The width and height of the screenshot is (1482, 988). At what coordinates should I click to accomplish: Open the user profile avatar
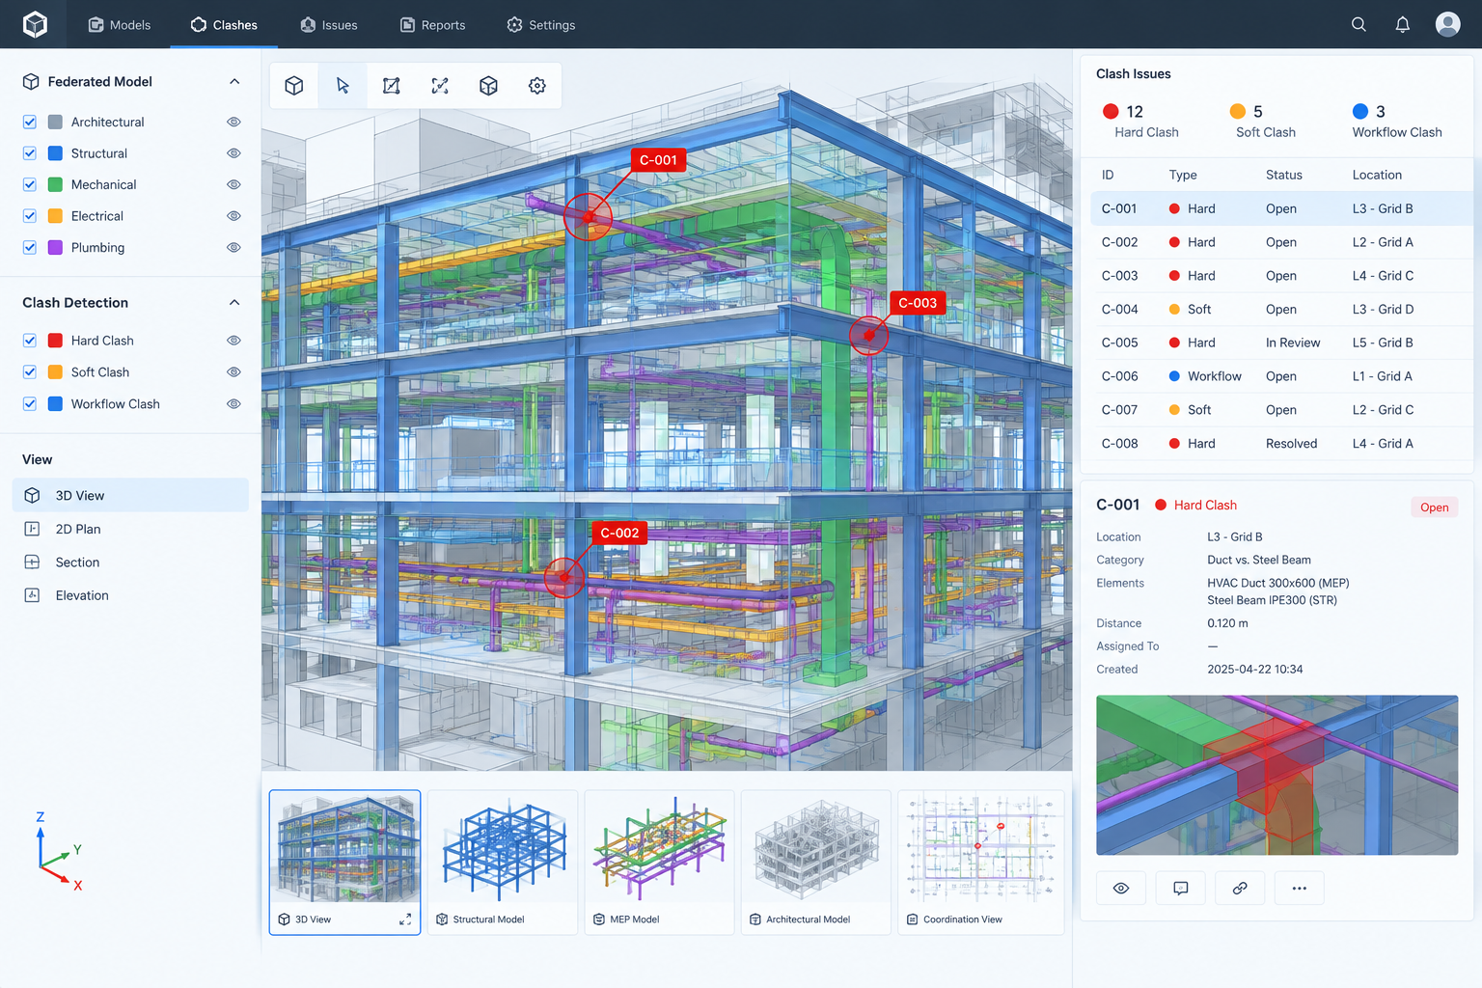coord(1447,24)
